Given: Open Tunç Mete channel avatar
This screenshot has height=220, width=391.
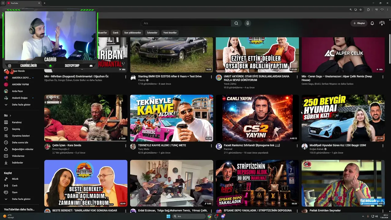Looking at the screenshot, I should (133, 146).
